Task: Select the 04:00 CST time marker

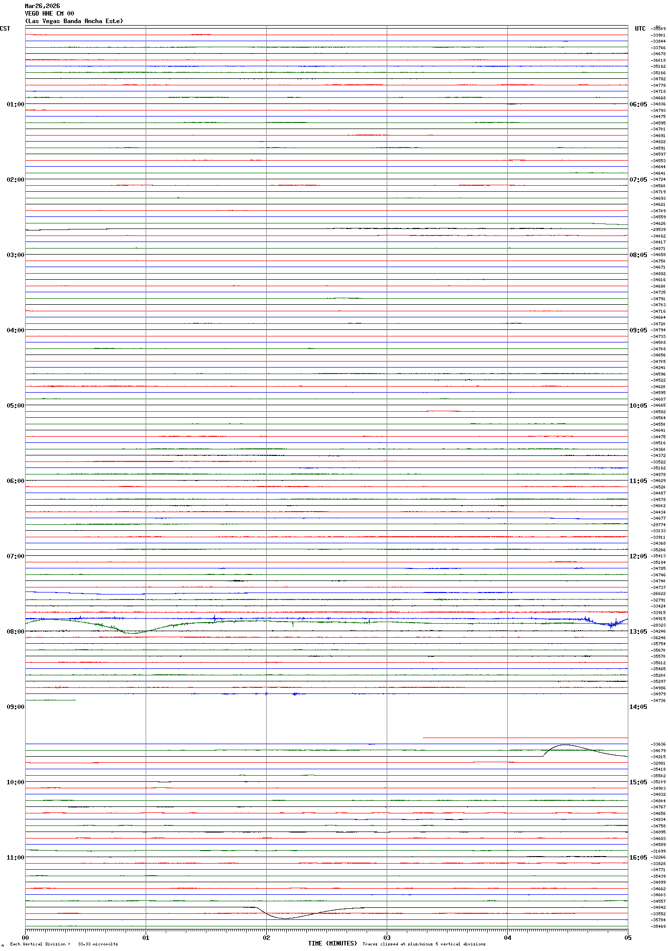Action: (15, 330)
